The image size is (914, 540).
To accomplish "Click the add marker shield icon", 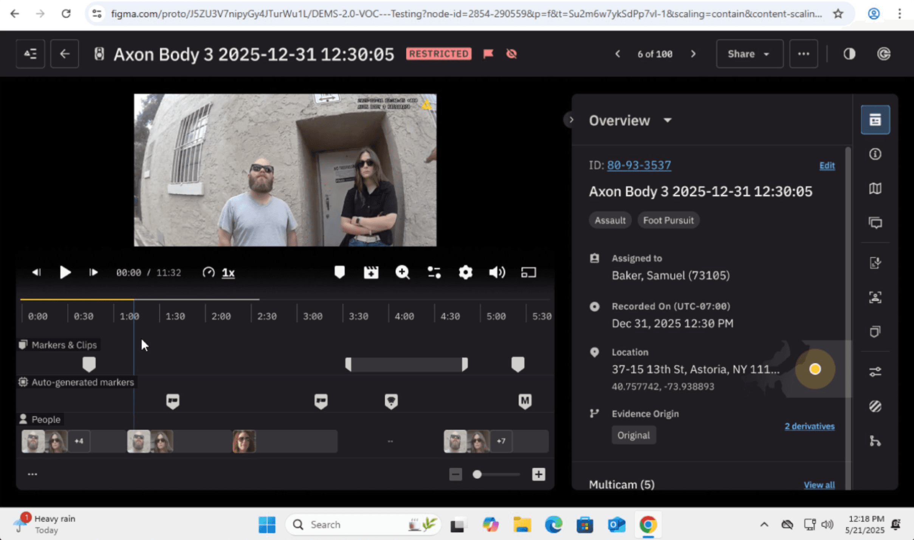I will [339, 272].
